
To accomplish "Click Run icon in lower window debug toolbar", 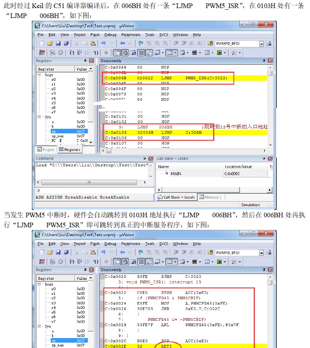I will (52, 262).
